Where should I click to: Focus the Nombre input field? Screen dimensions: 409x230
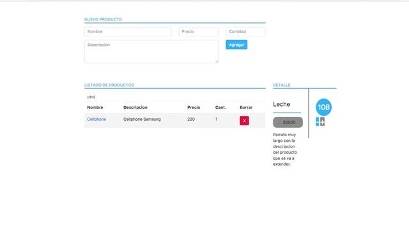pos(128,31)
